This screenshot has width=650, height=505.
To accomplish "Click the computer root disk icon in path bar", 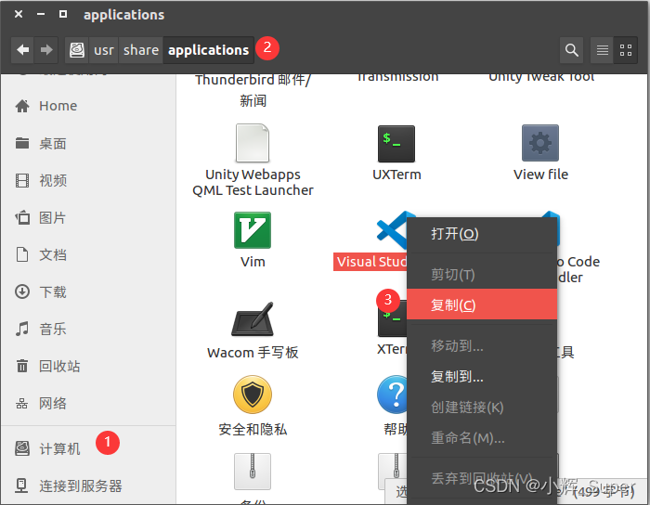I will [x=77, y=50].
